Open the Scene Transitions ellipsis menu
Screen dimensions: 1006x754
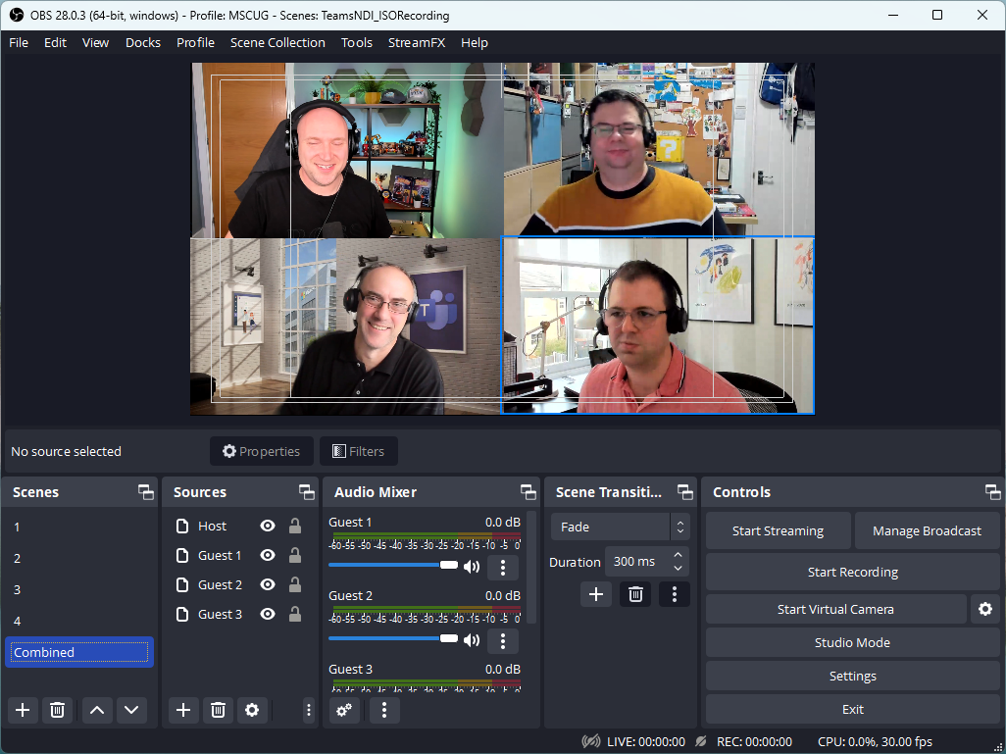[x=674, y=593]
